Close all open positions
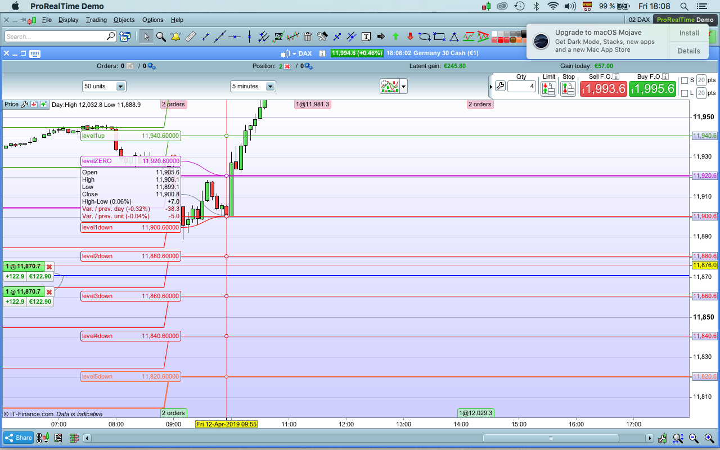 (287, 66)
